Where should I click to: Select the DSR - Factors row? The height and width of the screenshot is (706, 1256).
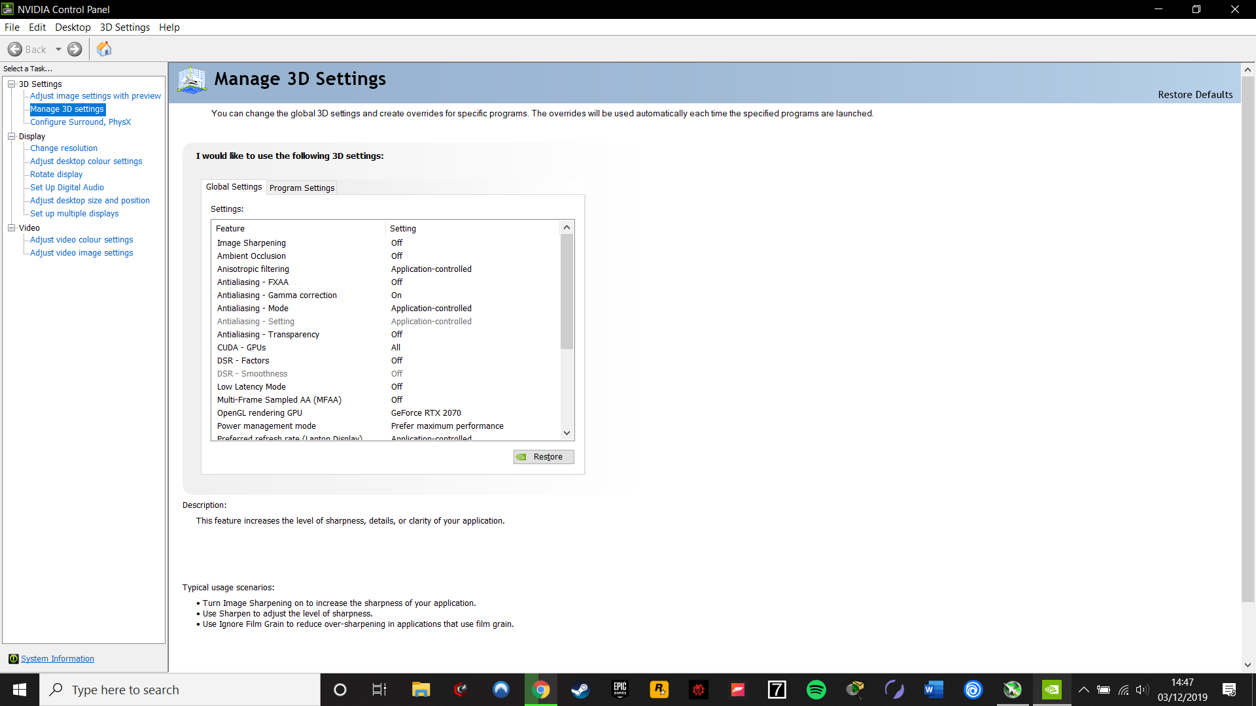click(386, 361)
